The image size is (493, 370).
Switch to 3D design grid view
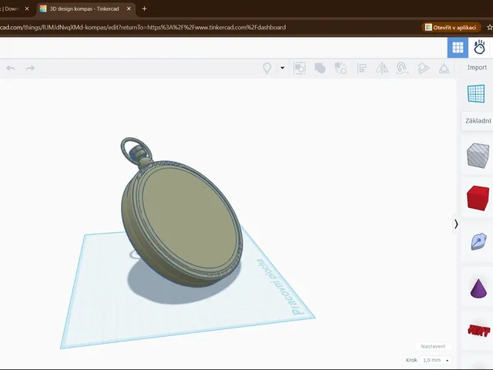coord(458,48)
